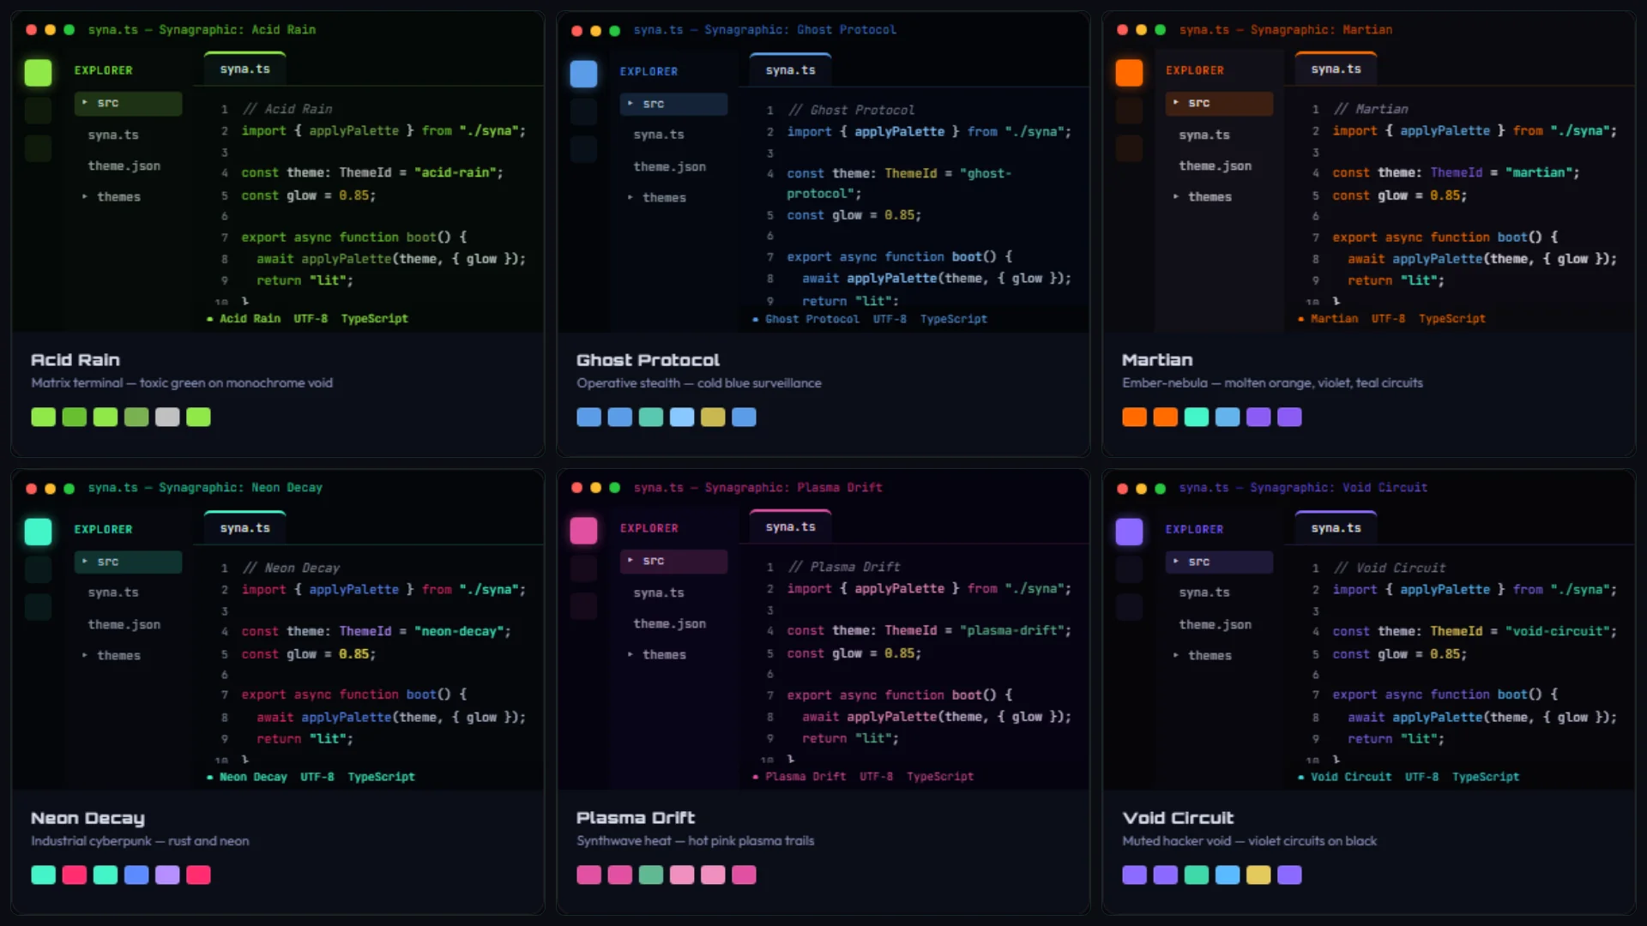Click UTF-8 in Plasma Drift status bar
Screen dimensions: 1647x926
coord(876,776)
